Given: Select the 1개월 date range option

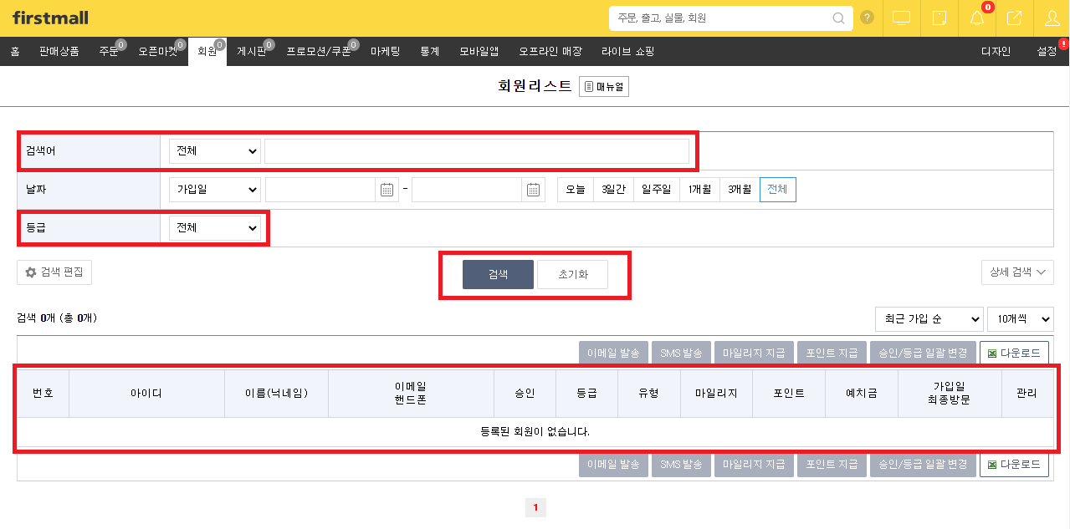Looking at the screenshot, I should [699, 190].
